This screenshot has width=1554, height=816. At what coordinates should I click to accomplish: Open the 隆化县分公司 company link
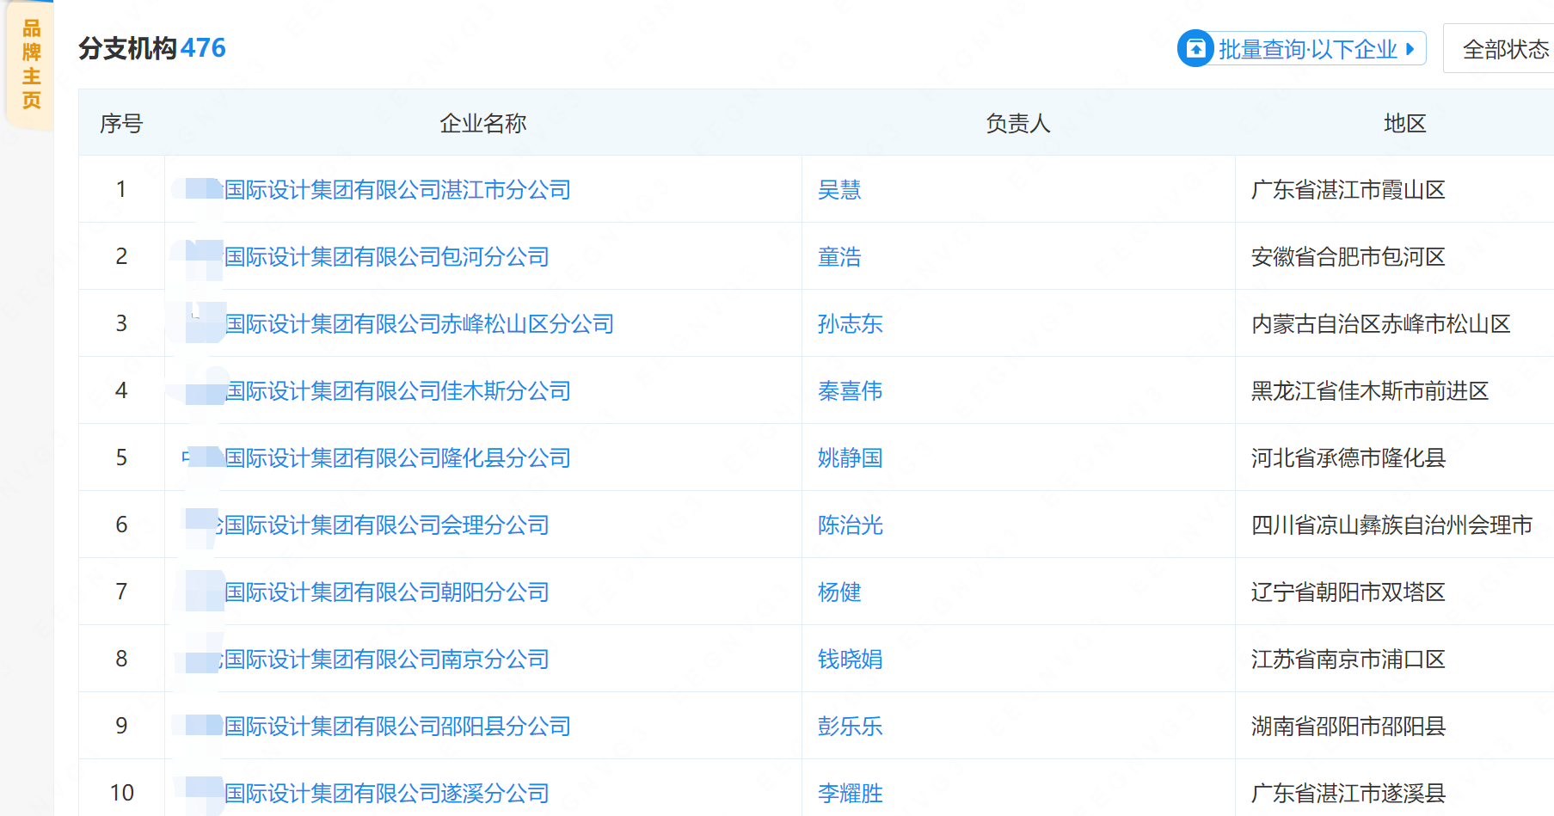[x=397, y=458]
